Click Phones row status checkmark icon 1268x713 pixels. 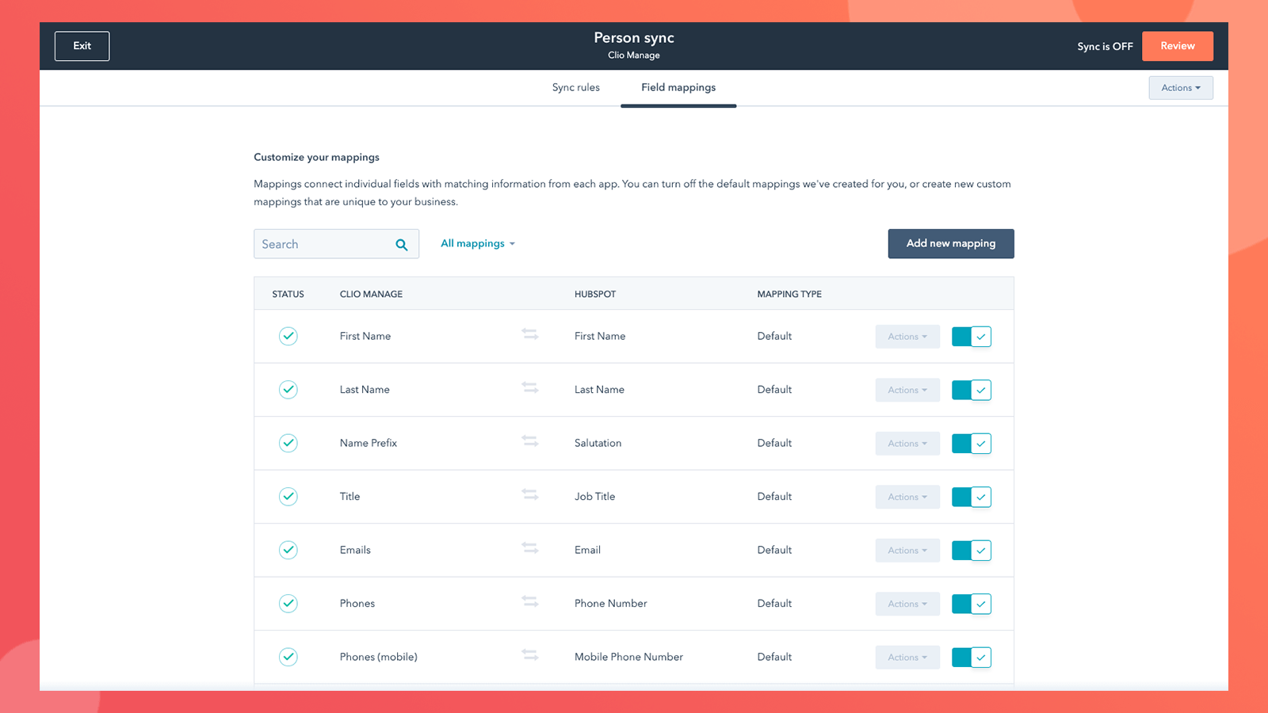[x=288, y=604]
